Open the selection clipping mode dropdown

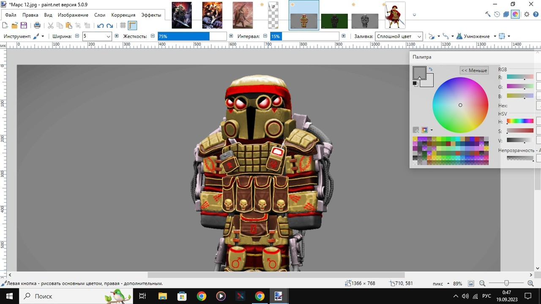click(505, 36)
